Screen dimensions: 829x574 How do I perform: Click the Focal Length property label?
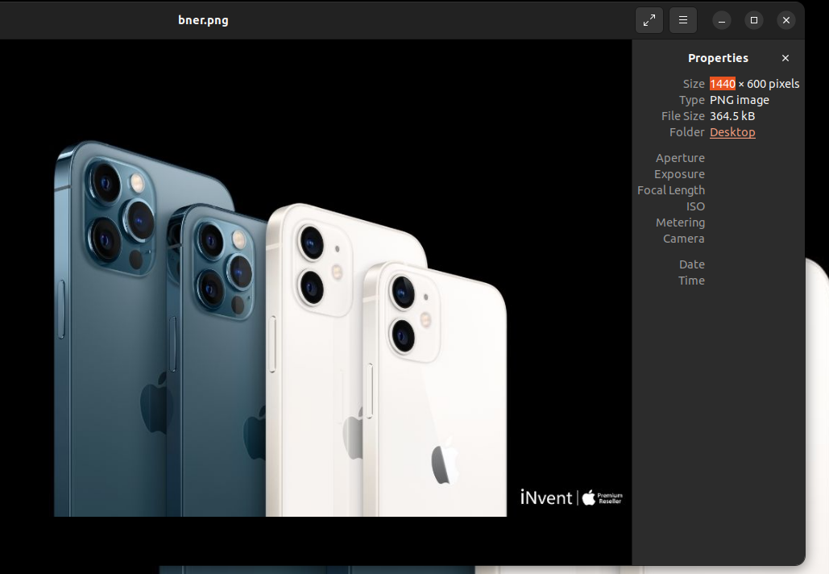click(x=671, y=190)
